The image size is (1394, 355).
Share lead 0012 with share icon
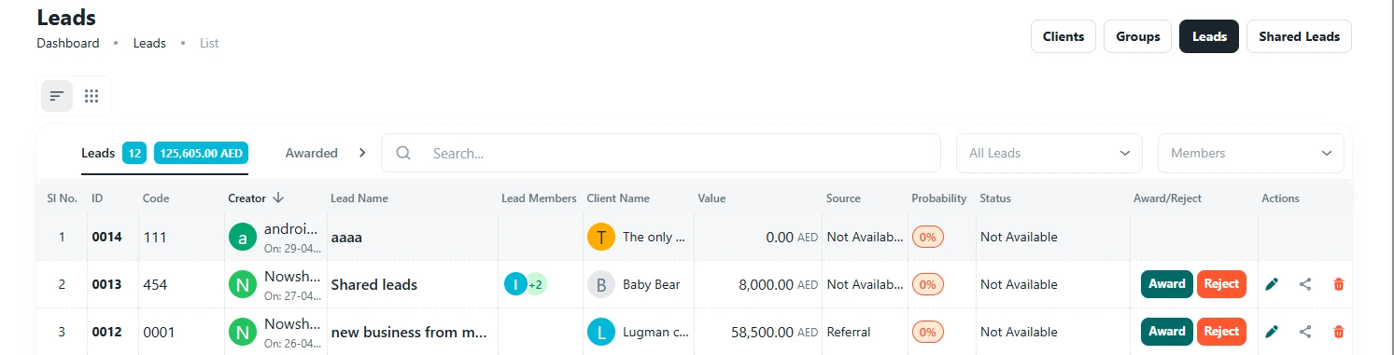[x=1305, y=332]
